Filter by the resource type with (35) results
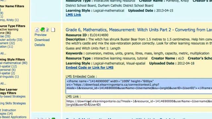Image resolution: width=212 pixels, height=119 pixels. pos(5,36)
